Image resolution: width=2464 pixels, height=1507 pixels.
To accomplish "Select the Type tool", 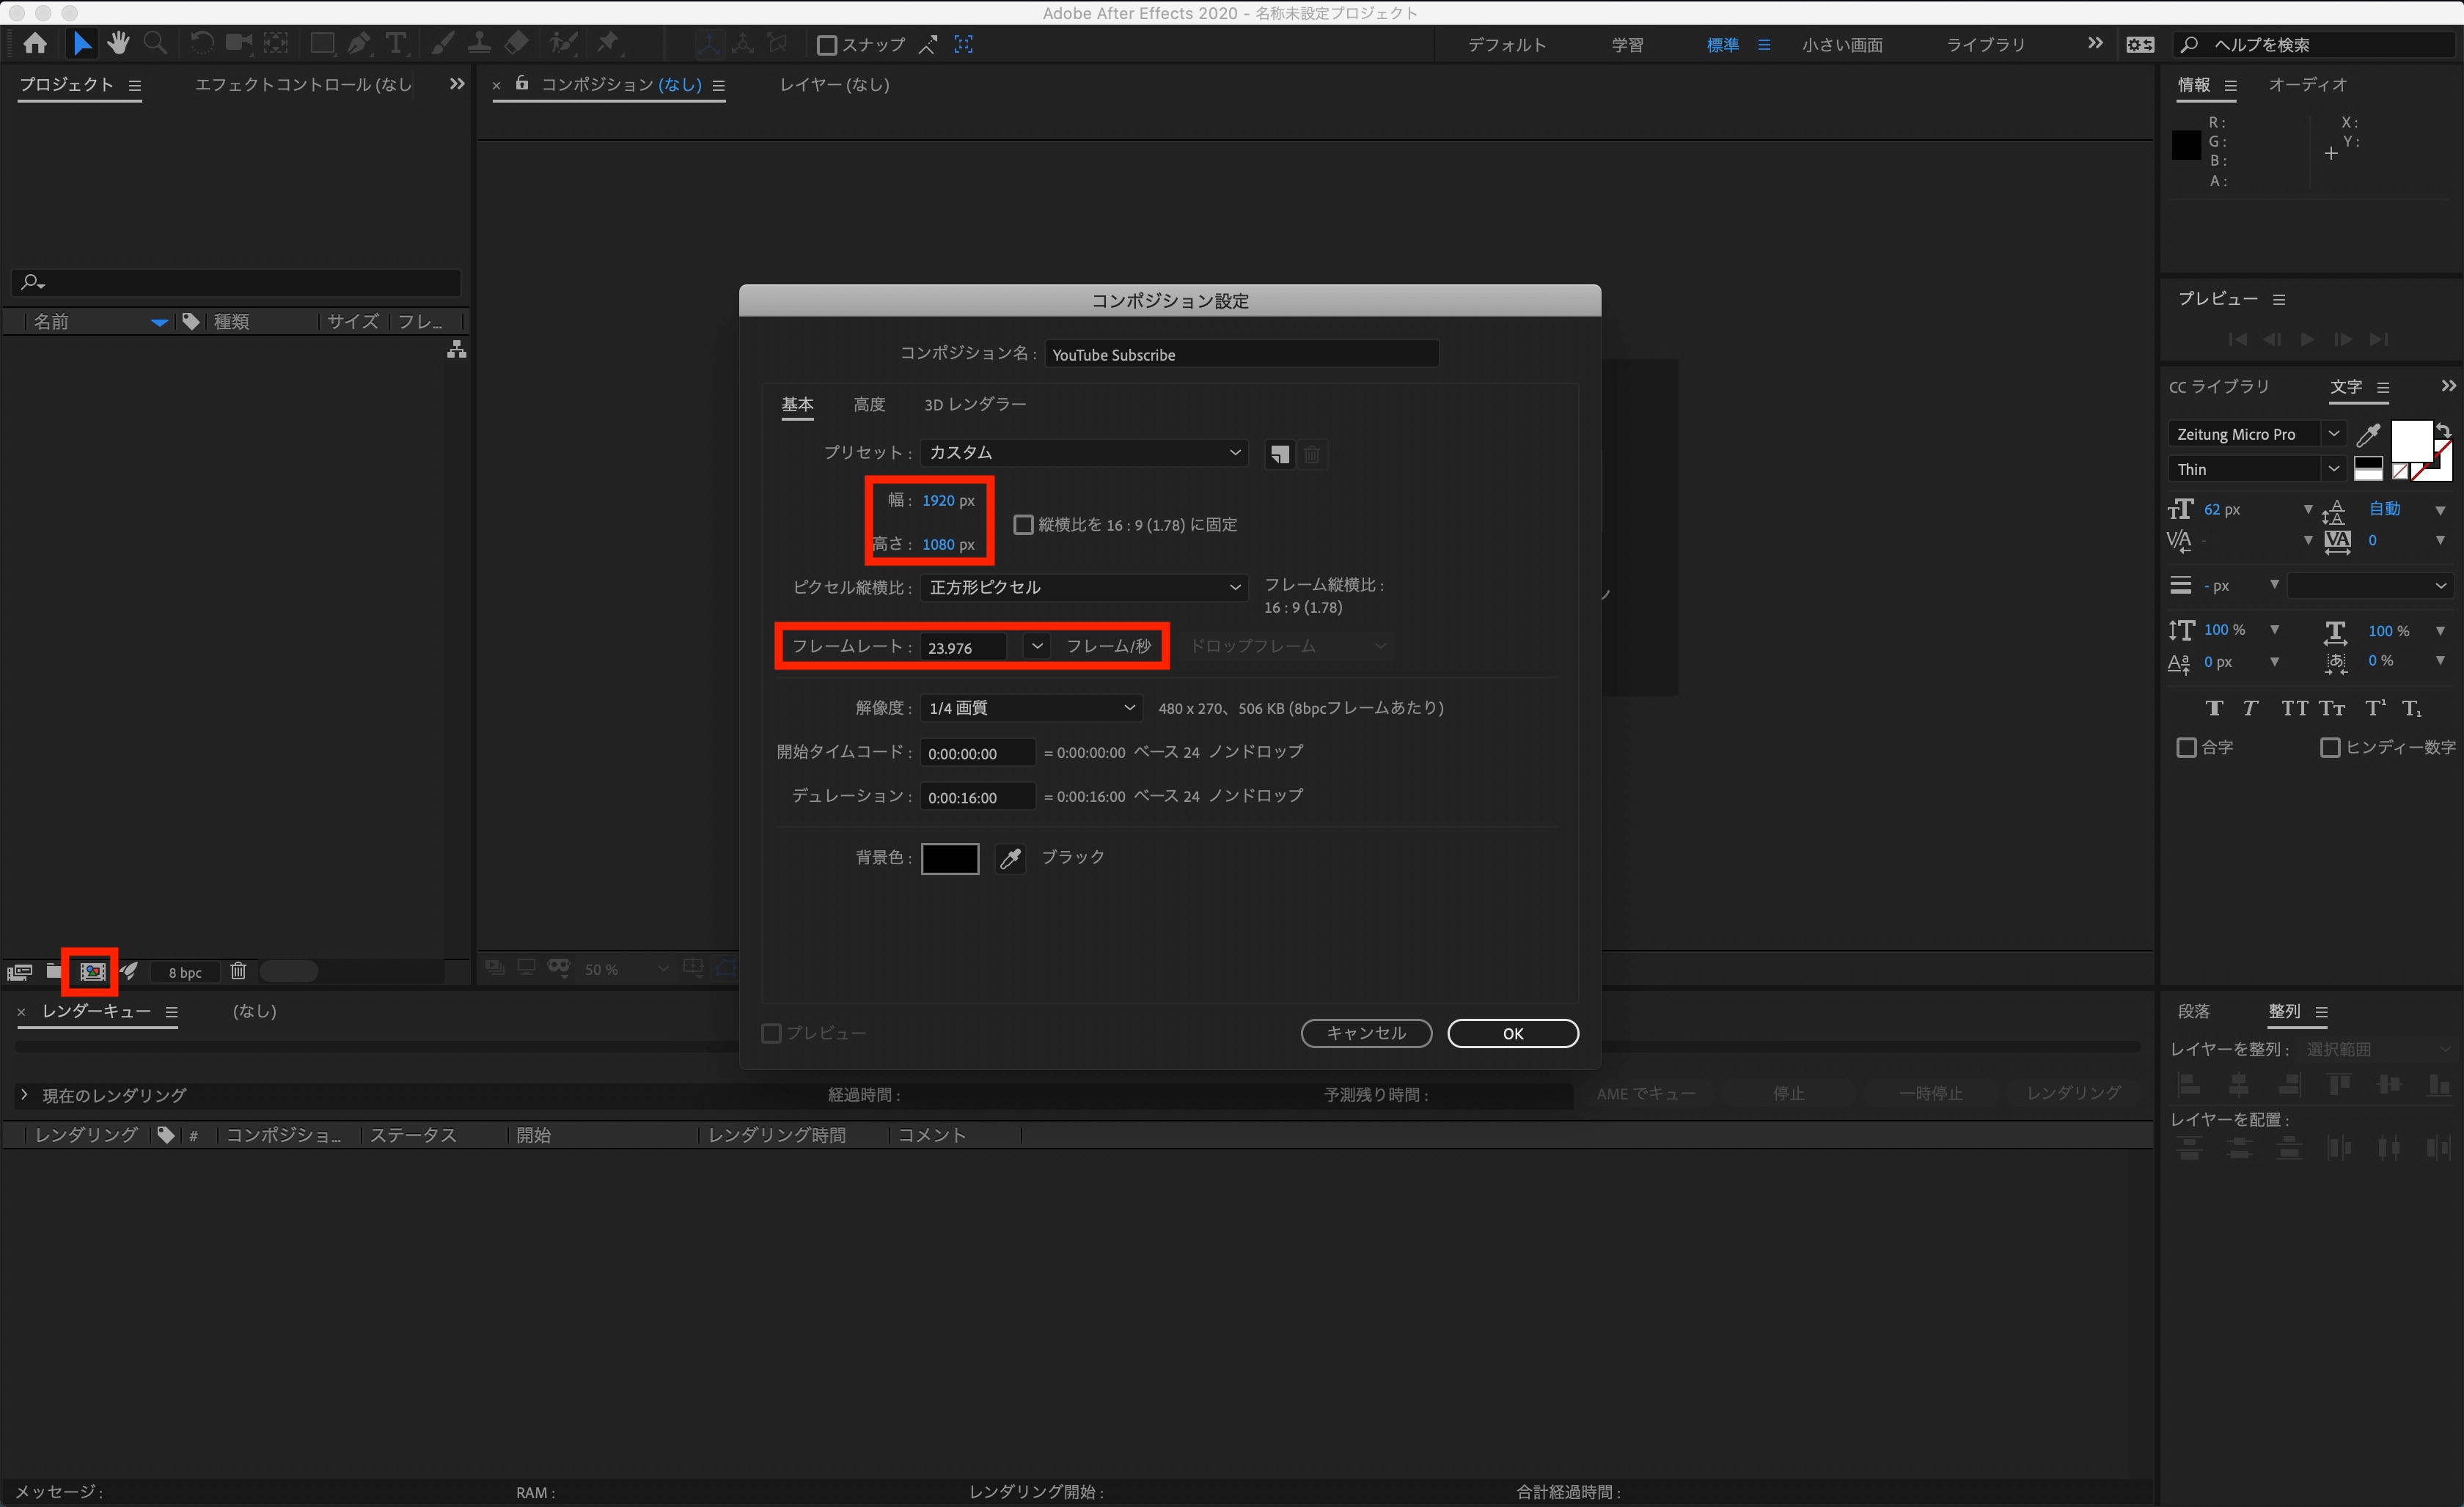I will [397, 43].
